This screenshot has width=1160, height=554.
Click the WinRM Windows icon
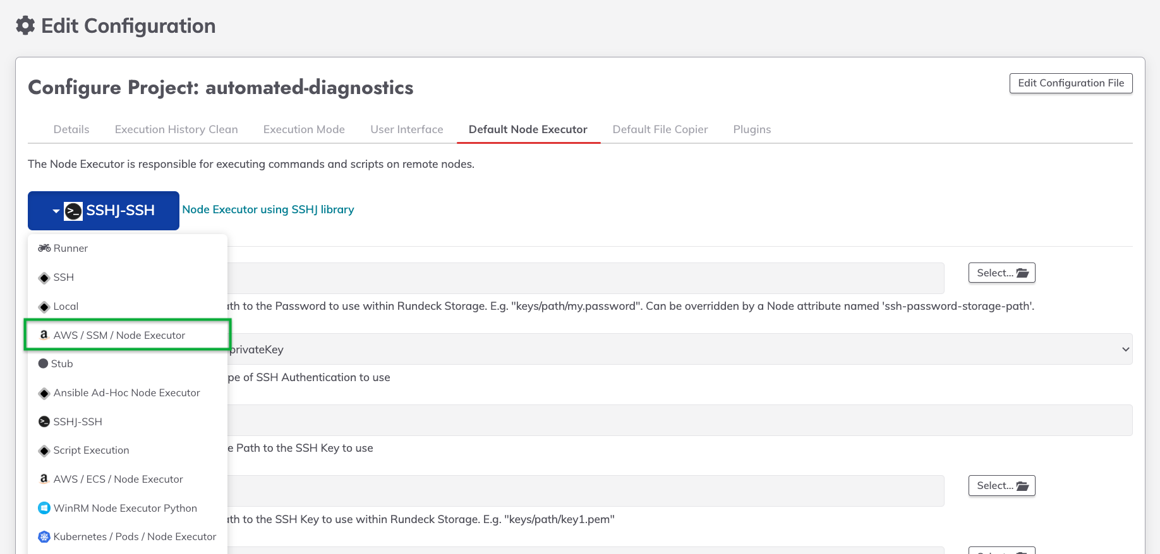pyautogui.click(x=44, y=508)
